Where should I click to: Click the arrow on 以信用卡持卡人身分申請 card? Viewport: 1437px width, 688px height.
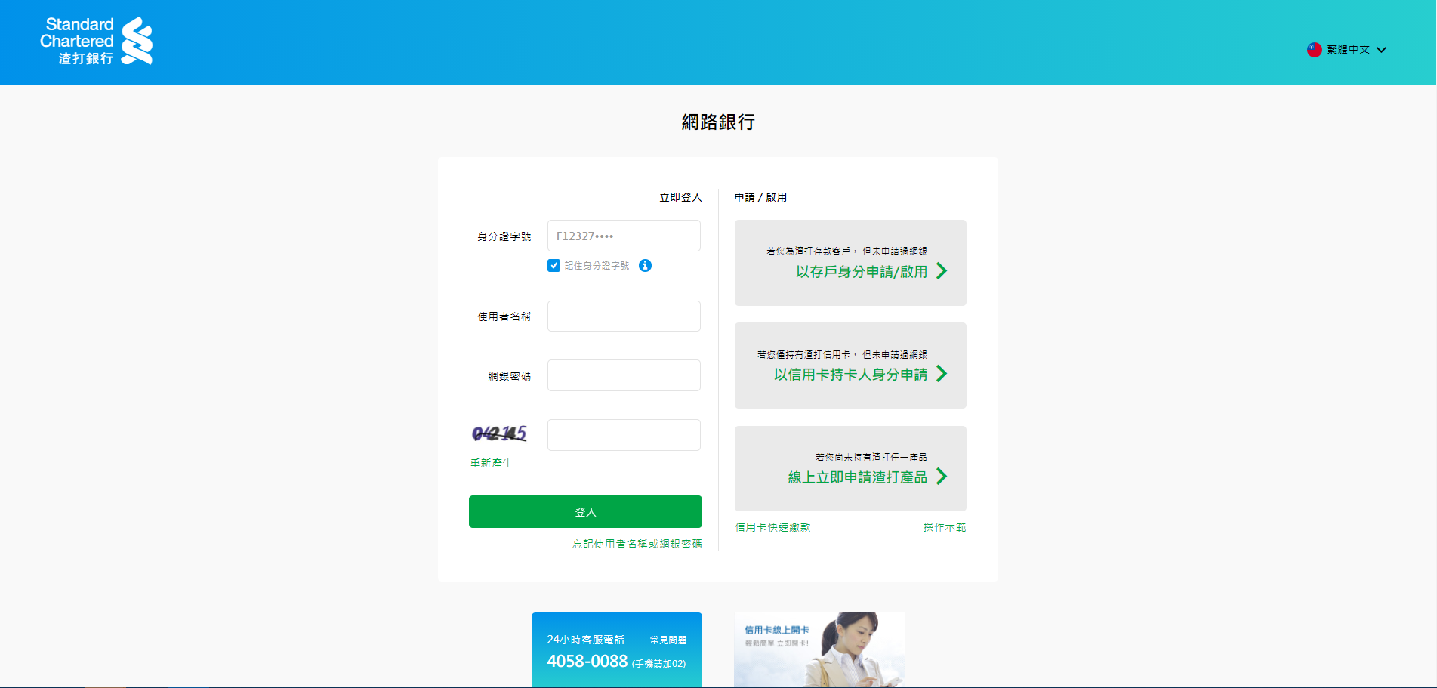(x=942, y=373)
